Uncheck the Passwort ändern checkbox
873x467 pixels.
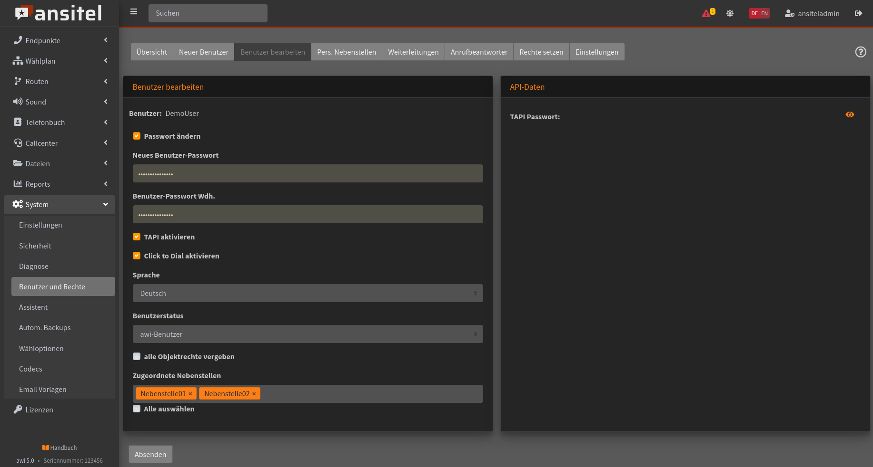click(137, 136)
